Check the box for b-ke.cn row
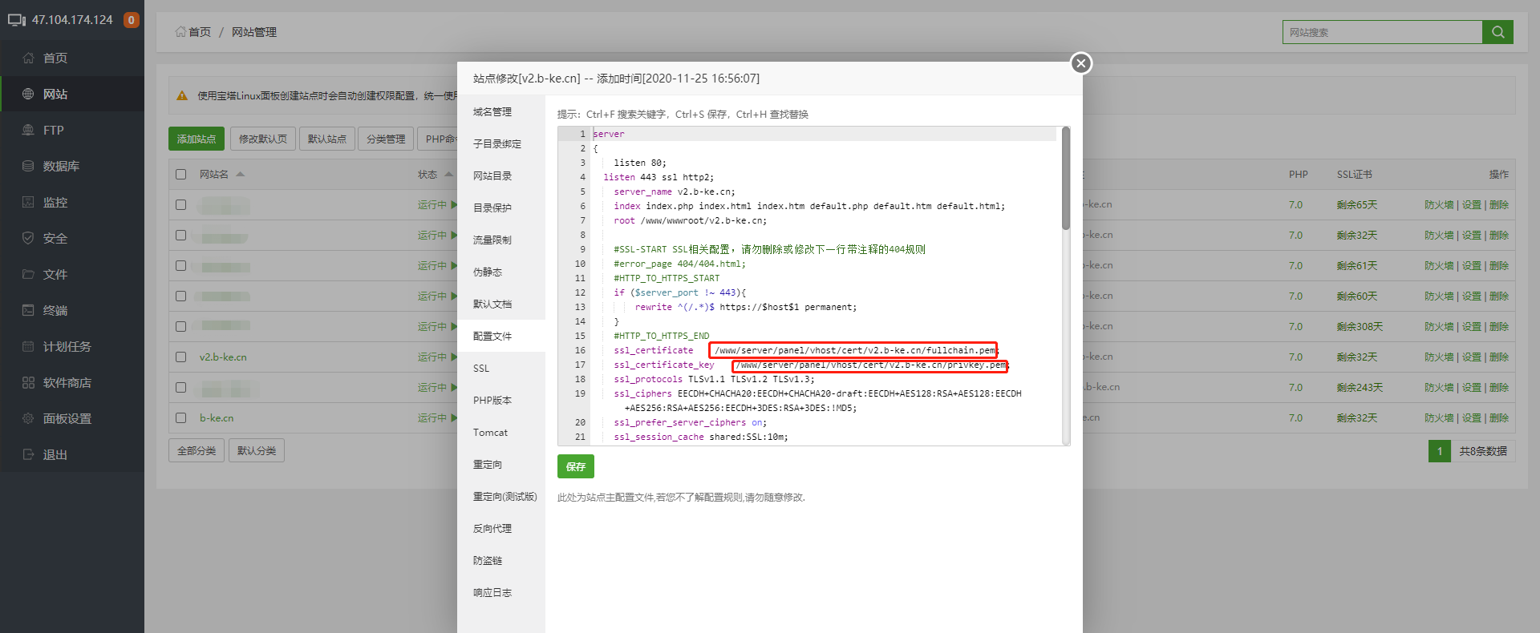 [x=181, y=418]
